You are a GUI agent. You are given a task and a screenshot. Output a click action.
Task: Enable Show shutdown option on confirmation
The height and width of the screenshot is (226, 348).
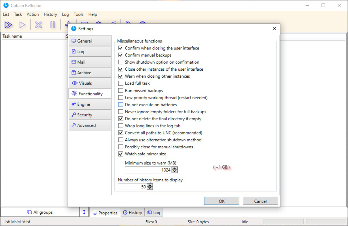(x=121, y=62)
